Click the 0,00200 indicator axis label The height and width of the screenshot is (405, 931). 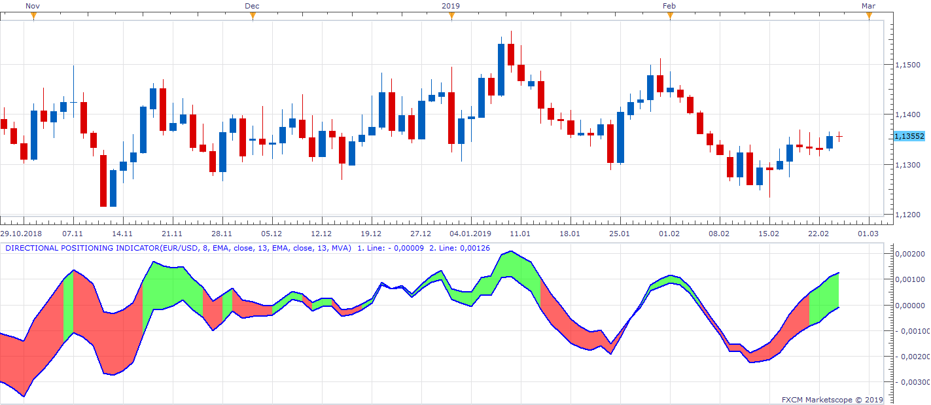(x=910, y=254)
